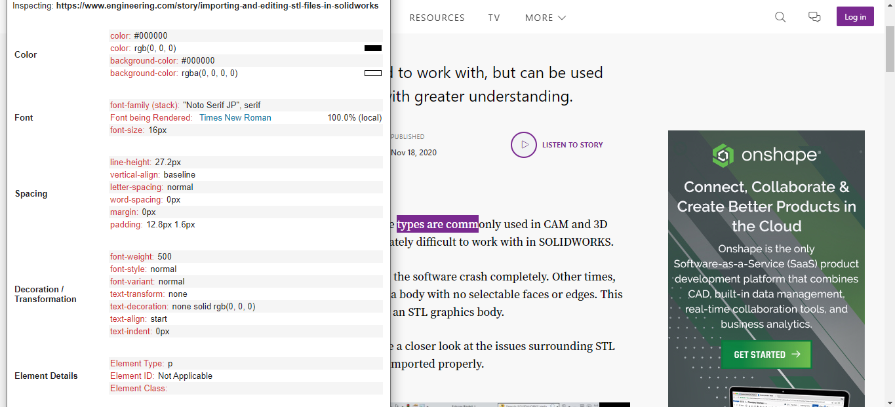895x407 pixels.
Task: Click the vertical-align baseline row
Action: click(246, 175)
